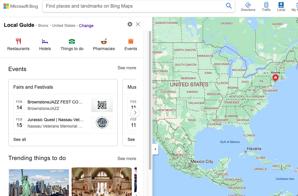Click the Microsoft Bing logo
298x196 pixels.
pyautogui.click(x=20, y=6)
